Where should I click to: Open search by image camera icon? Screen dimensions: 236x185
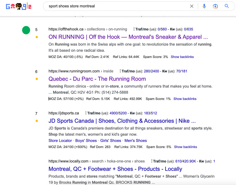[x=215, y=6]
